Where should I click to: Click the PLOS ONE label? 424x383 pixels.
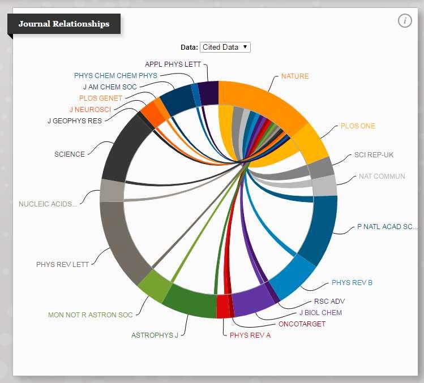[x=358, y=126]
